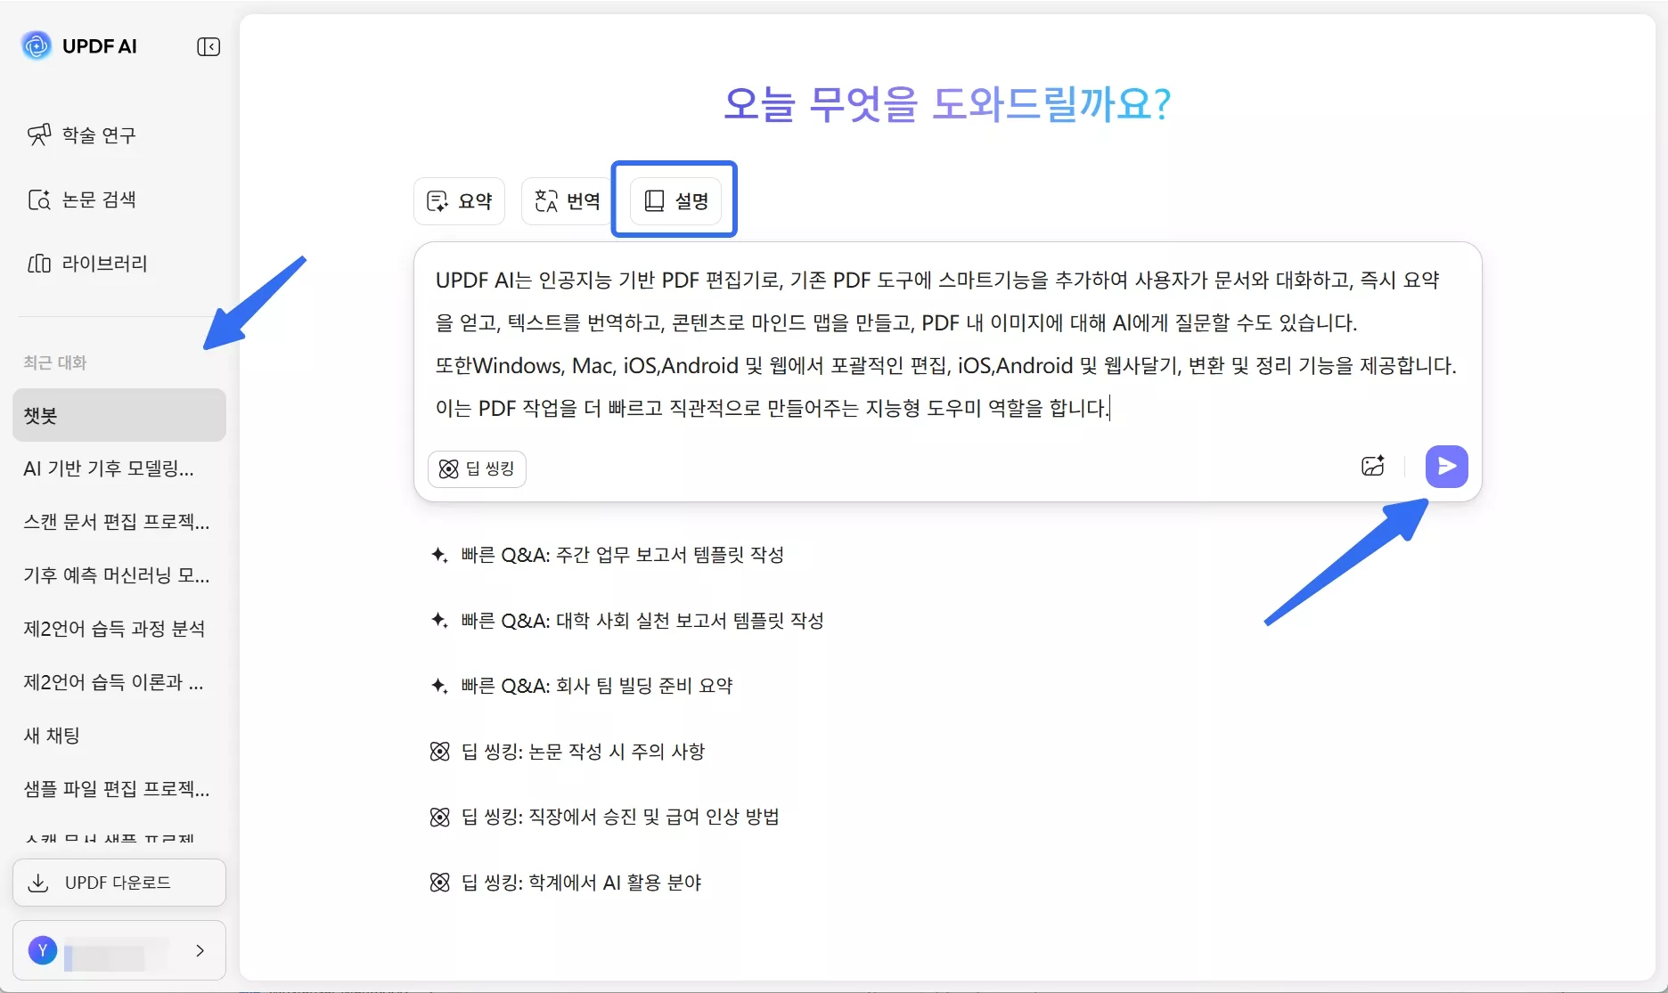Click the sparkle icon beside 빠른 Q&A suggestion

[x=437, y=553]
